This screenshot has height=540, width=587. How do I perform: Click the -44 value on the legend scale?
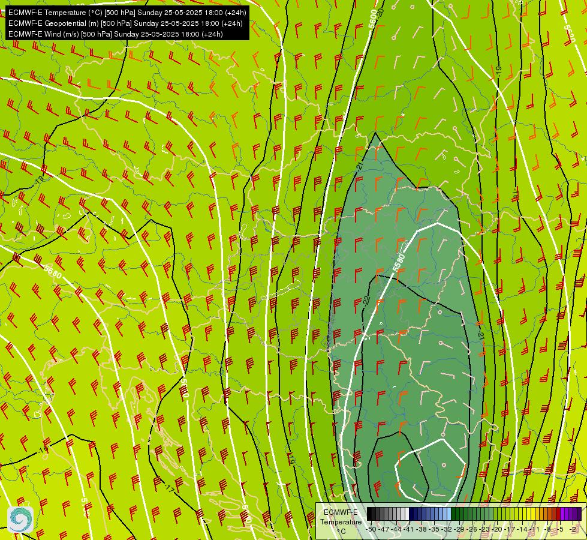[x=397, y=529]
